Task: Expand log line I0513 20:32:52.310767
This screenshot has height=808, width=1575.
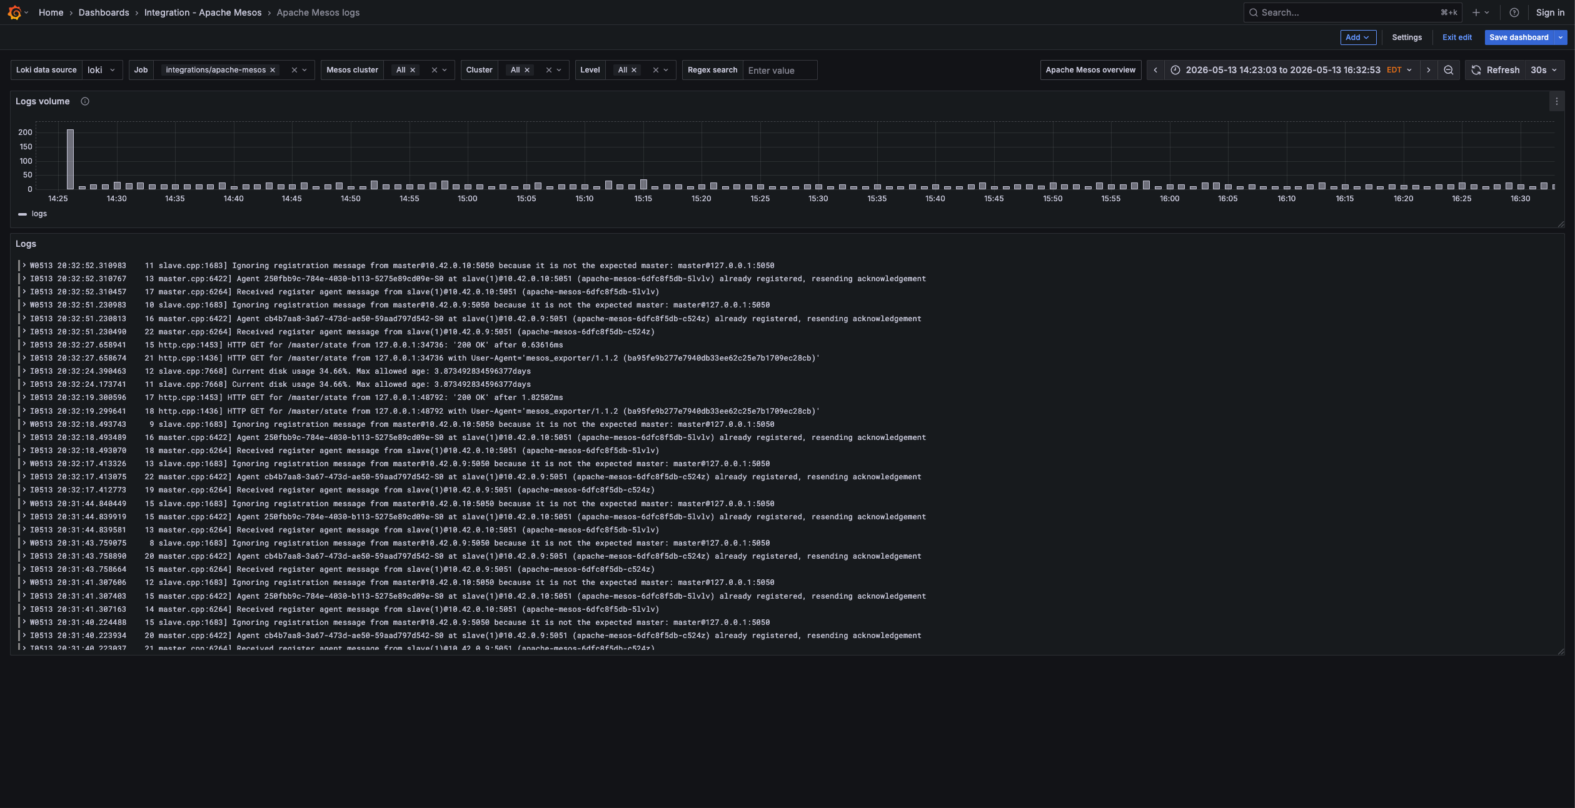Action: pyautogui.click(x=24, y=279)
